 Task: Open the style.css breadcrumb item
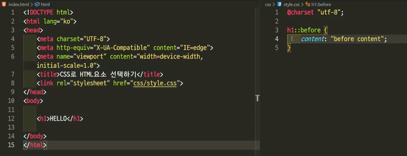pos(291,4)
